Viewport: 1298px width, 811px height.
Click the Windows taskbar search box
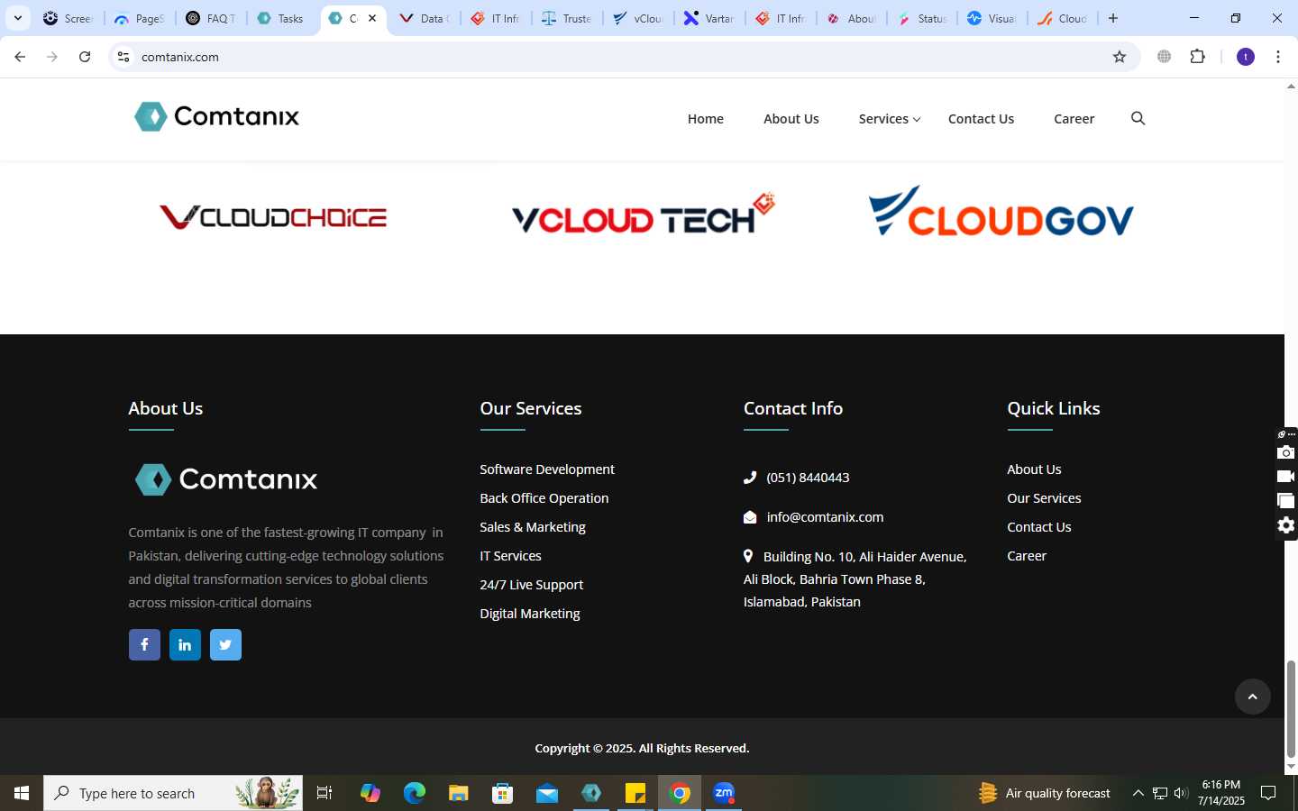point(173,793)
